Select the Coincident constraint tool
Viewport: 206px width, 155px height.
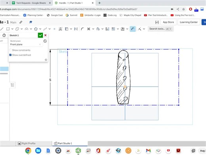coord(139,29)
